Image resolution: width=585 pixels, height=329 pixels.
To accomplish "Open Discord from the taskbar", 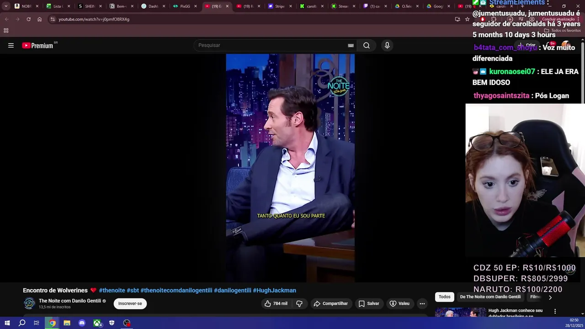I will coord(82,323).
